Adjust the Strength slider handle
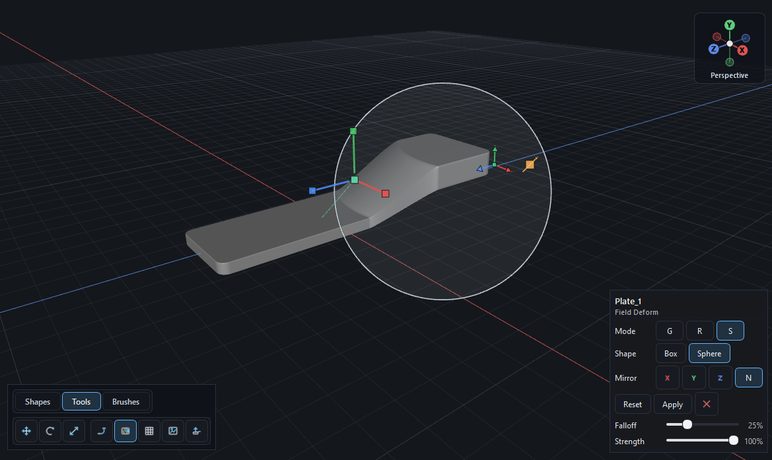772x460 pixels. (734, 441)
